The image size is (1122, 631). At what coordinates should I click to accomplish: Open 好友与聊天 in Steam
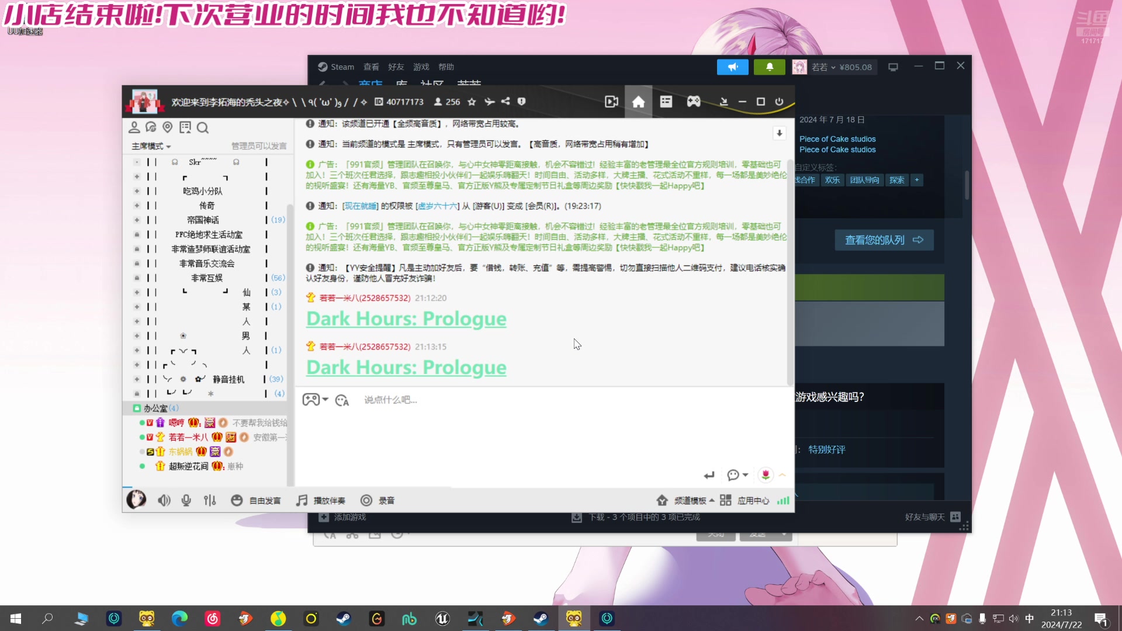click(932, 517)
